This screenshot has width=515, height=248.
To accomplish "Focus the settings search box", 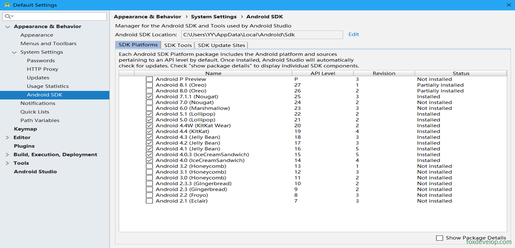I will point(55,16).
